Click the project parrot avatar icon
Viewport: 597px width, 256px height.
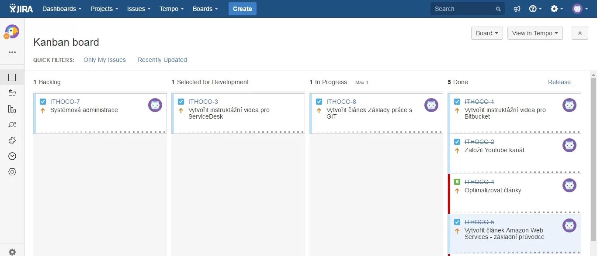tap(12, 32)
